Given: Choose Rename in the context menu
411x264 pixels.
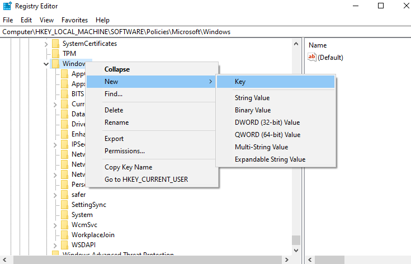Looking at the screenshot, I should point(152,122).
